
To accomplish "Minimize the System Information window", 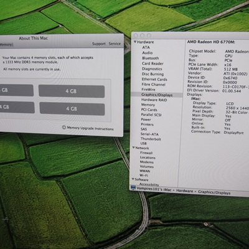I will (143, 35).
